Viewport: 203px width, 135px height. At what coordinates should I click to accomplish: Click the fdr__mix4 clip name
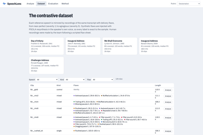click(x=34, y=102)
